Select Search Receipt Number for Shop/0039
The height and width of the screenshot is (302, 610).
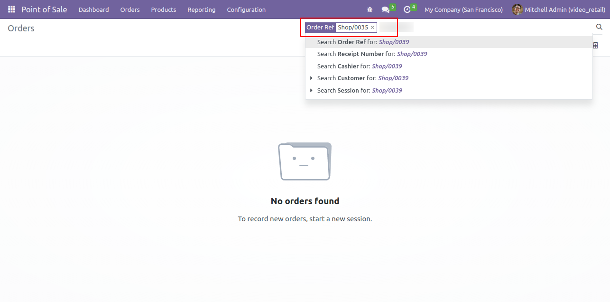(449, 54)
